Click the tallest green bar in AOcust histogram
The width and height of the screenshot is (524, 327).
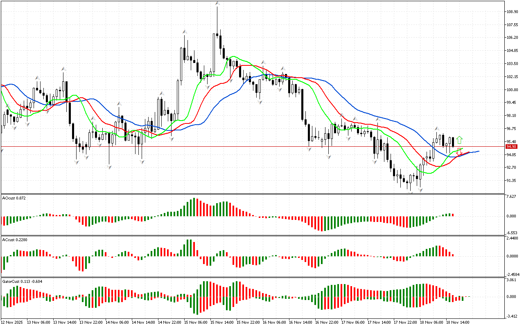click(x=195, y=207)
